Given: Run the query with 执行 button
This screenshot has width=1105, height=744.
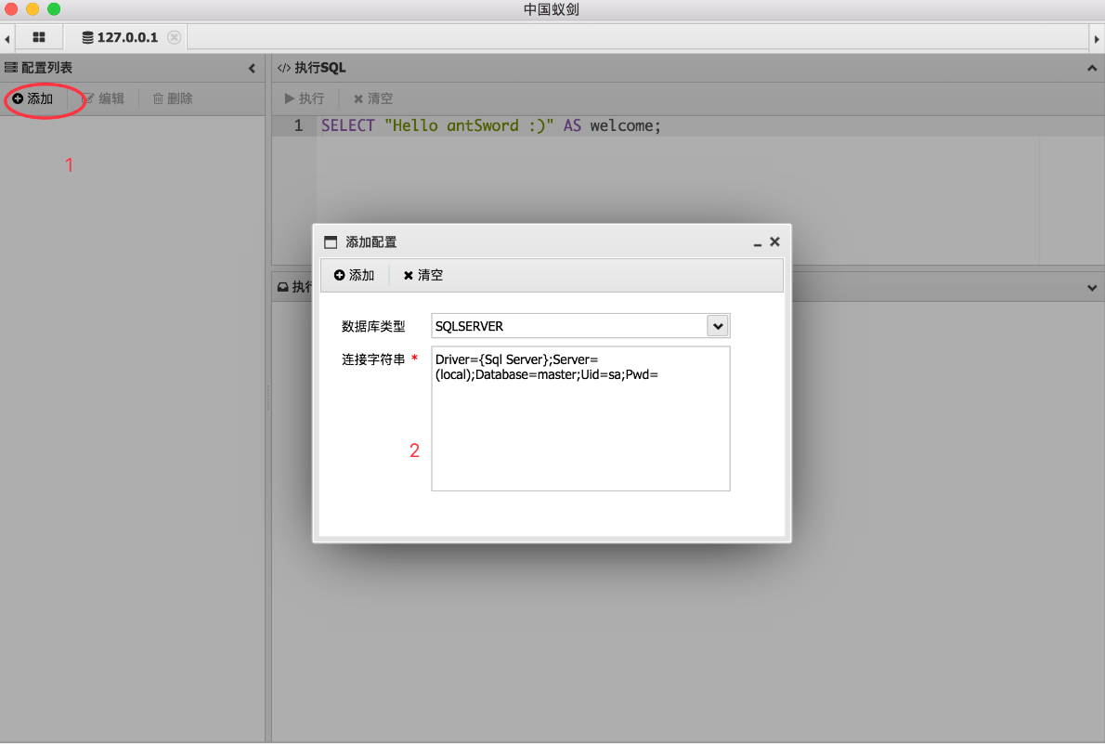Looking at the screenshot, I should [x=305, y=98].
